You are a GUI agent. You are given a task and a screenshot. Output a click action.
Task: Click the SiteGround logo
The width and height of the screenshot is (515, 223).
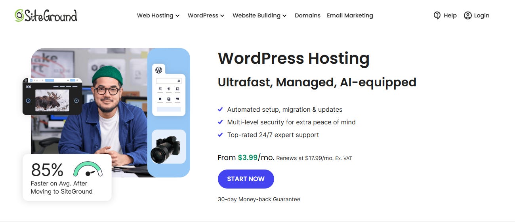(46, 15)
